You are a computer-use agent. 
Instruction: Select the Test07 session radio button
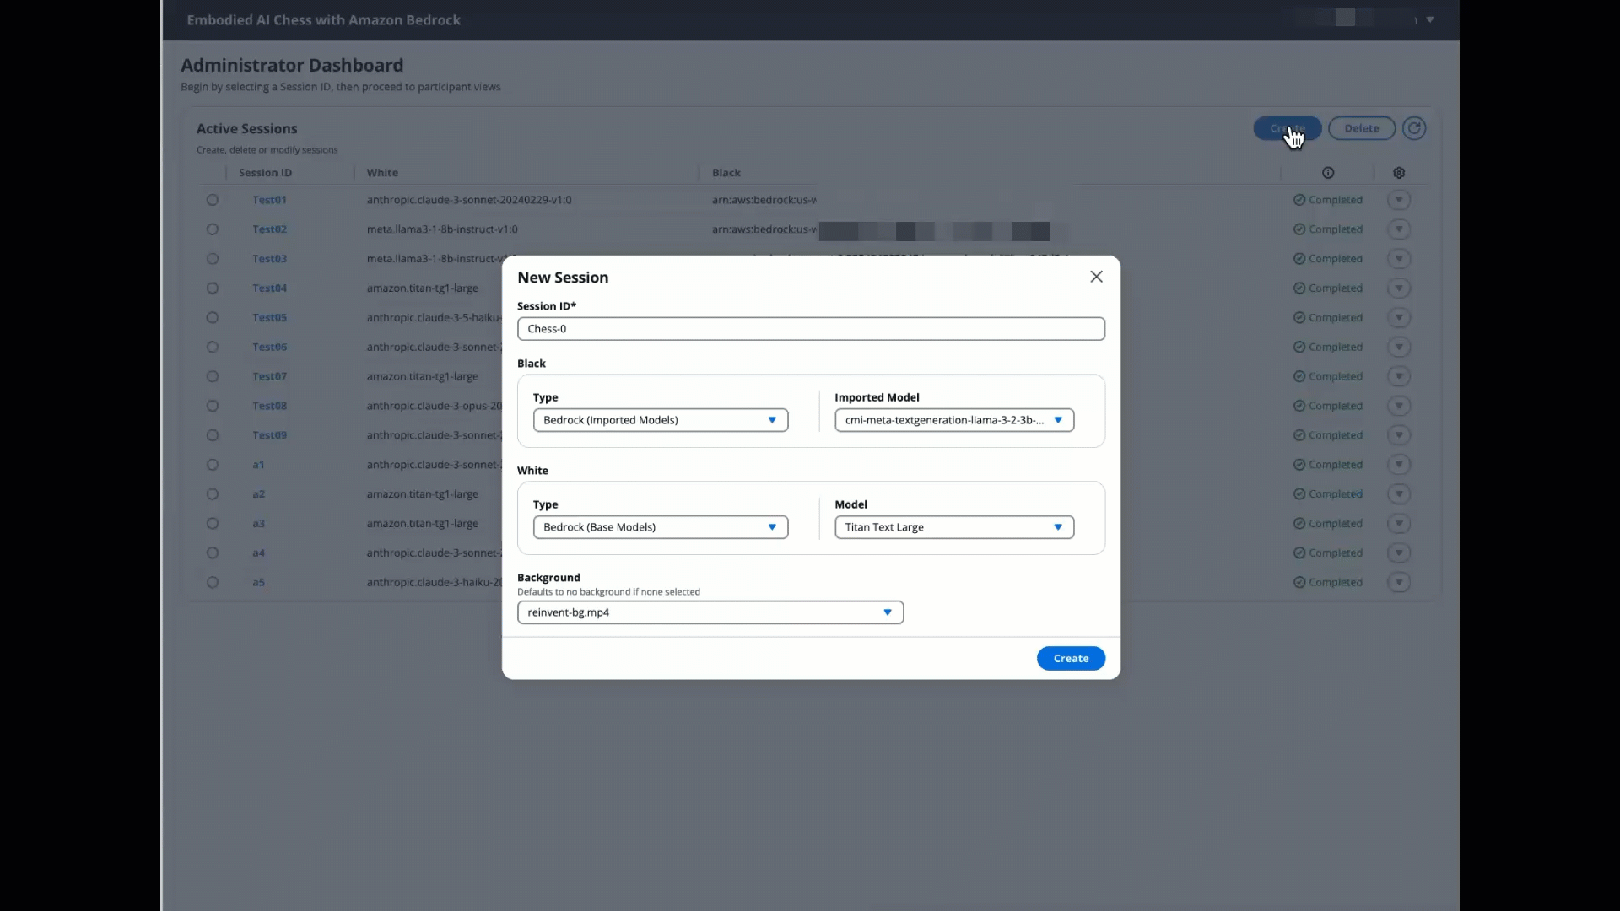[213, 377]
